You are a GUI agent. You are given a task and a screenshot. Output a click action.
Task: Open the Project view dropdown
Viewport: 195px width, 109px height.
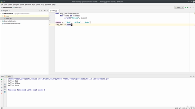(5, 11)
